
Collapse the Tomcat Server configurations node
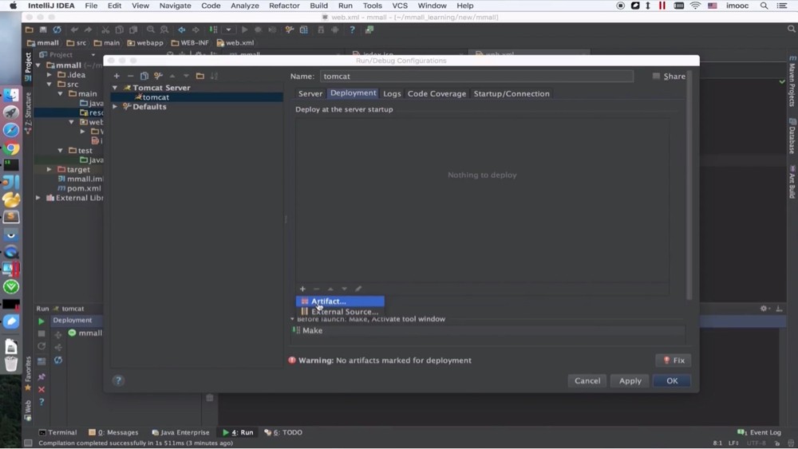(115, 88)
